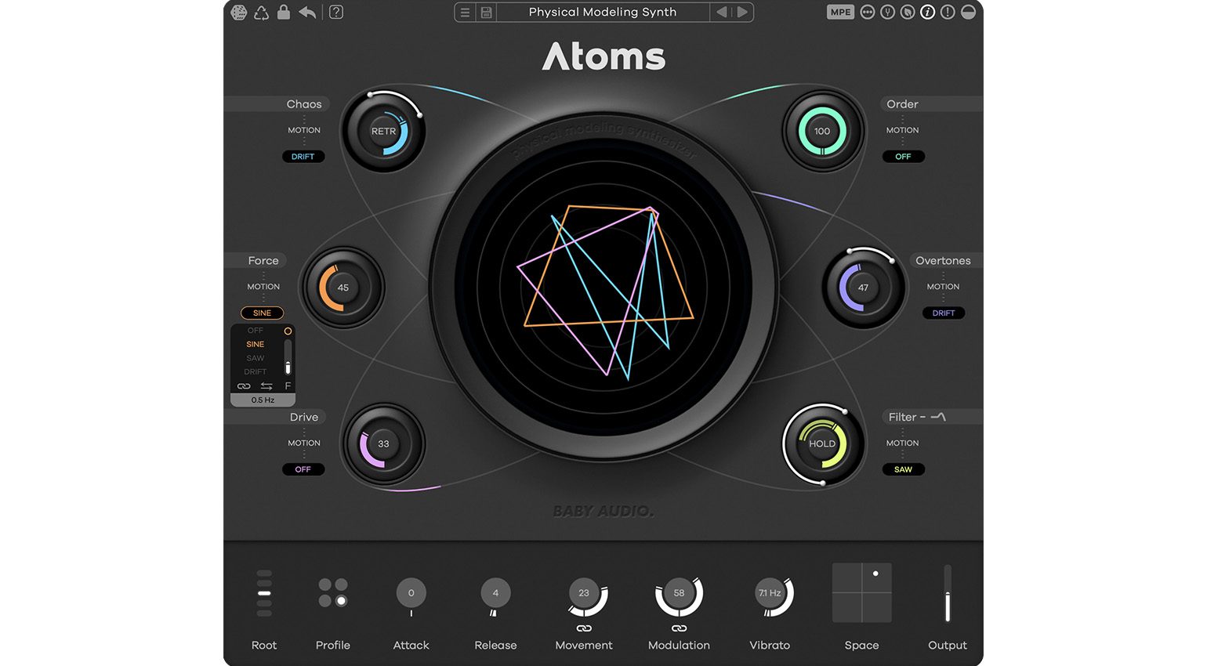Viewport: 1207px width, 666px height.
Task: Toggle link icon under Movement knob
Action: (584, 628)
